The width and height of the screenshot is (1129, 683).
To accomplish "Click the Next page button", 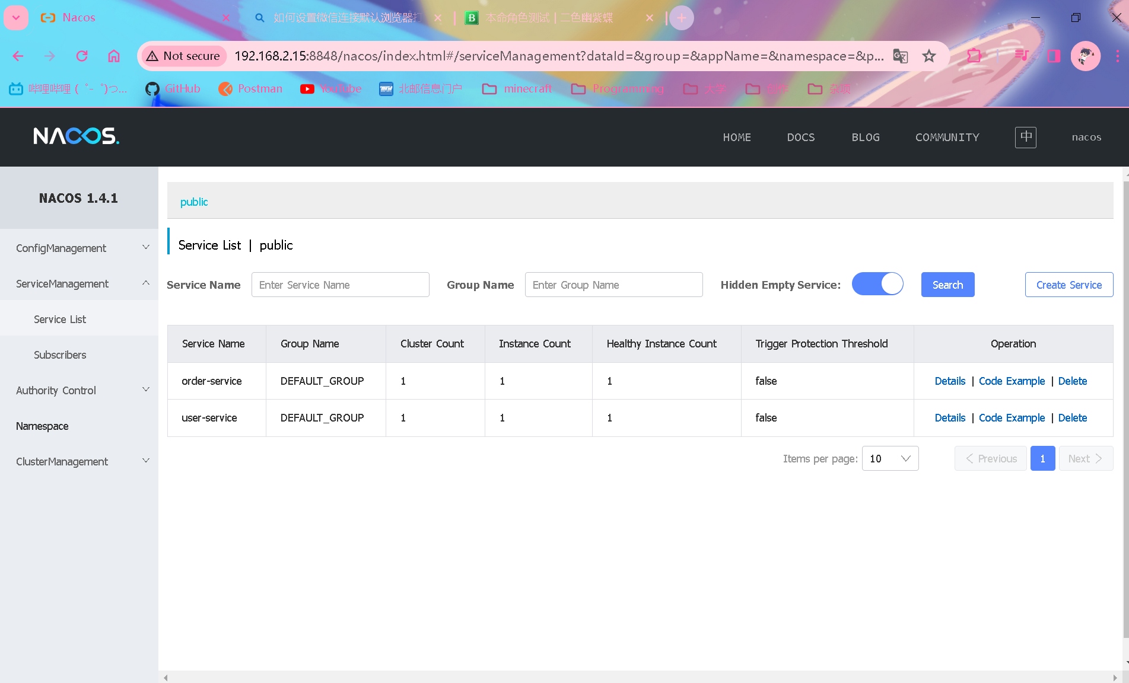I will tap(1086, 458).
